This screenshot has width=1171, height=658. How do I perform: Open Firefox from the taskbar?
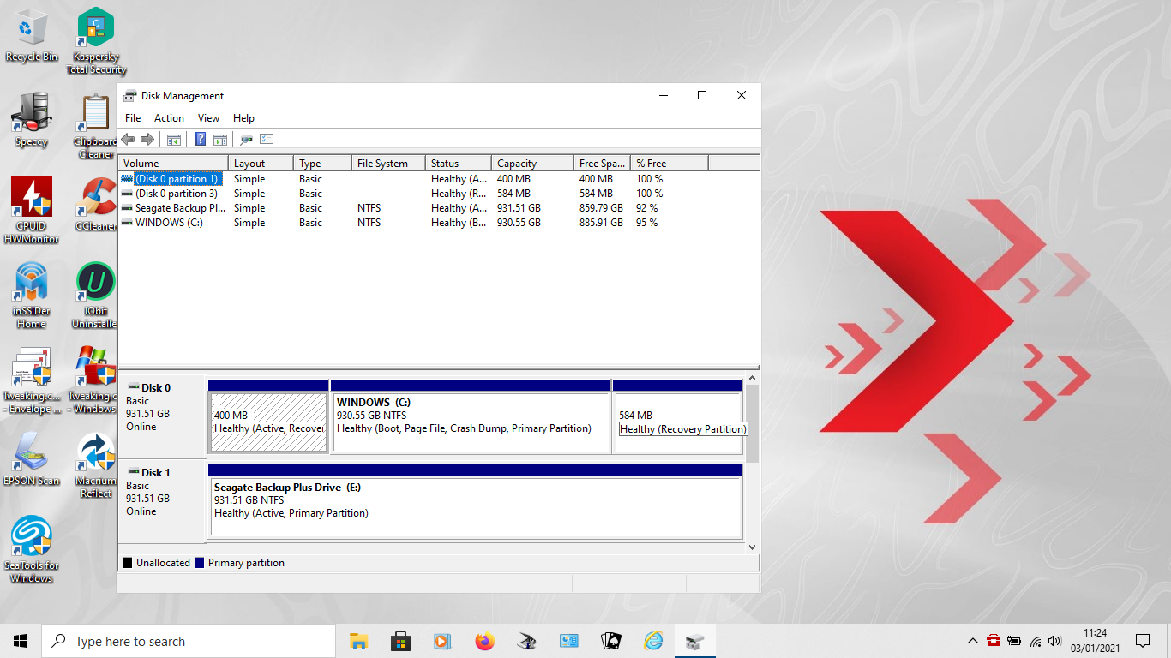coord(484,641)
